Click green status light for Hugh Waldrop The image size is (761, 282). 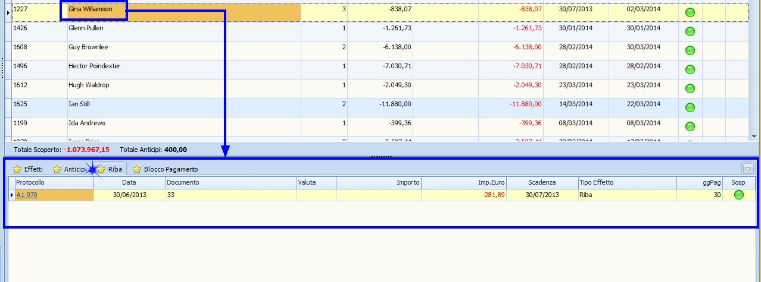[690, 88]
